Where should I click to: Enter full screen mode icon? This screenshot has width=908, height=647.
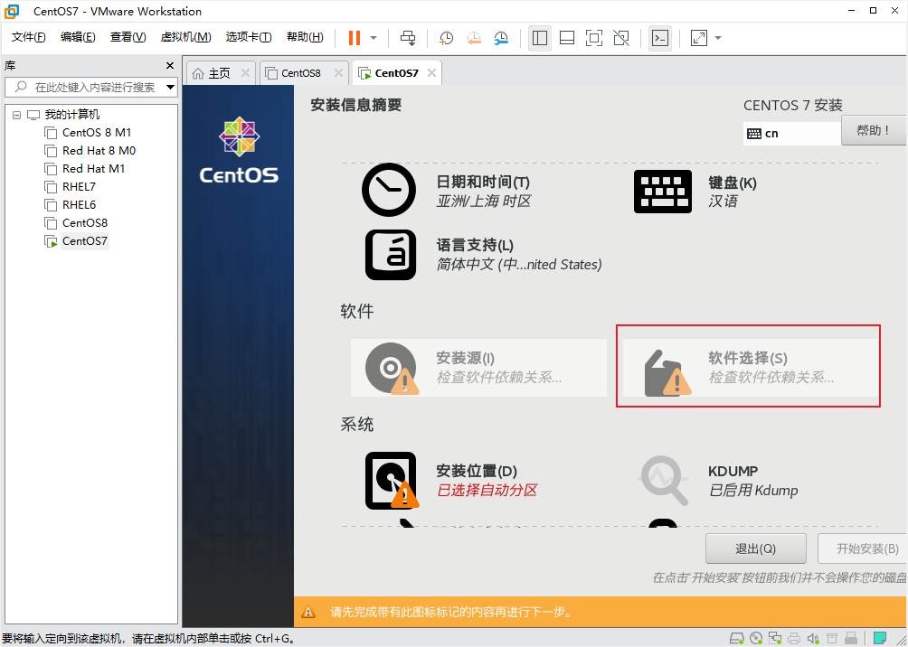point(594,38)
